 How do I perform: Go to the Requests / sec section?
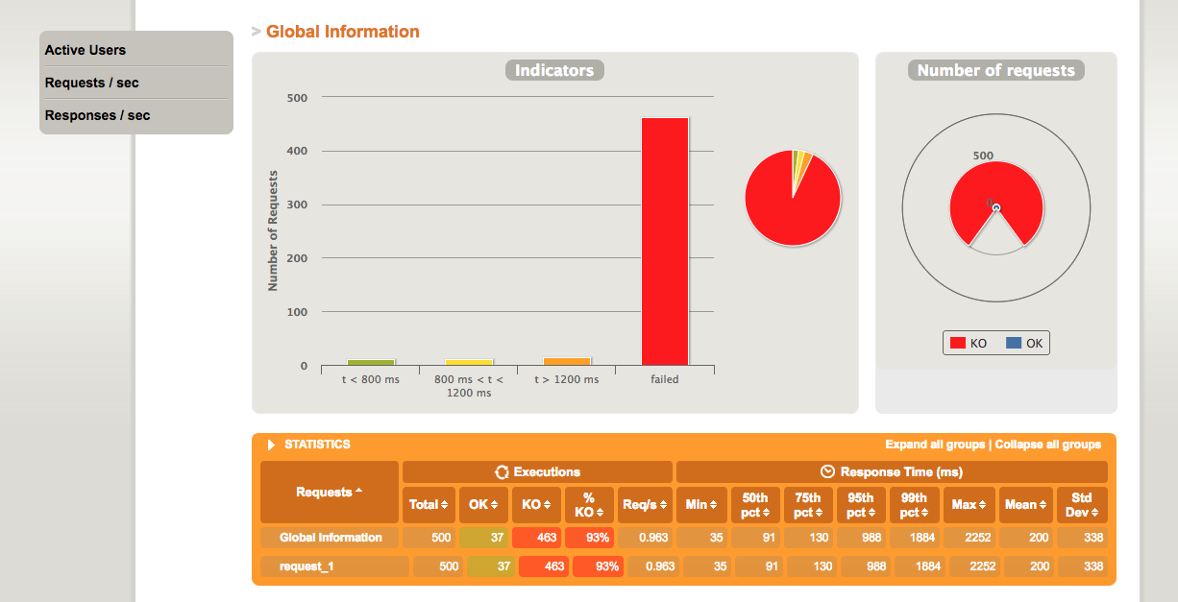[x=92, y=83]
